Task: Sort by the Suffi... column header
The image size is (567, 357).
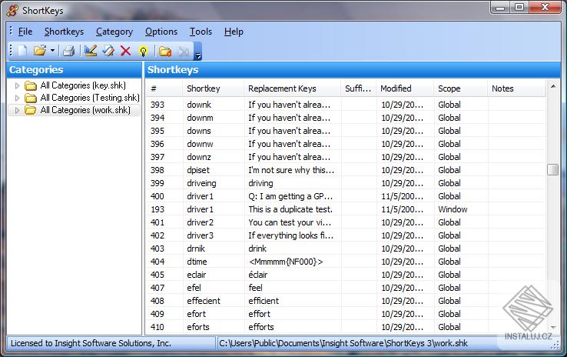Action: (359, 88)
